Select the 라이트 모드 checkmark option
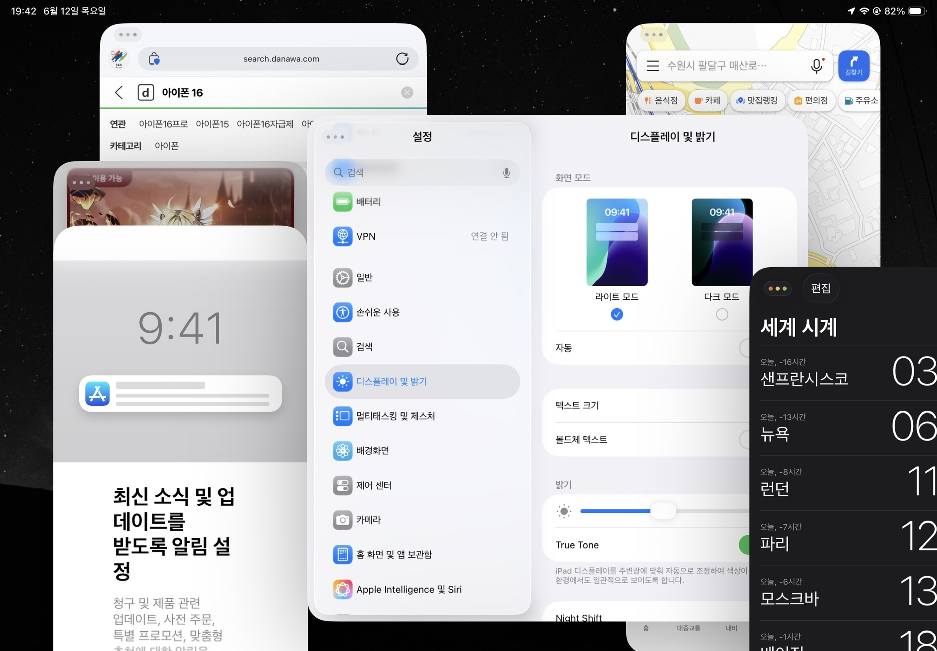The height and width of the screenshot is (651, 937). [x=616, y=314]
